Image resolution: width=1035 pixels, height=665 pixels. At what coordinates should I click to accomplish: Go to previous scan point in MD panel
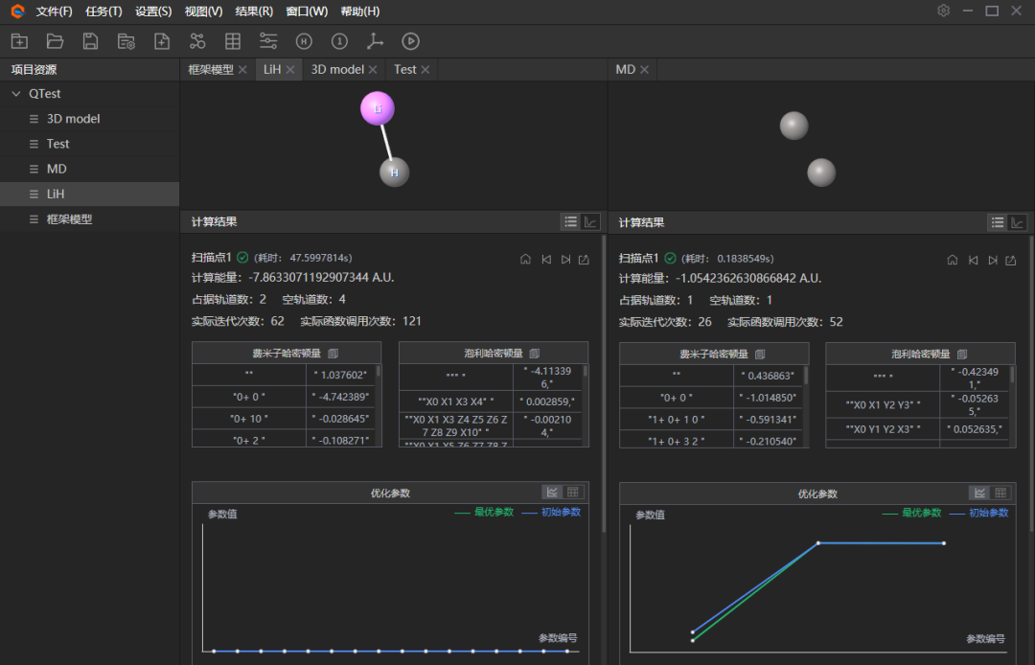click(973, 260)
